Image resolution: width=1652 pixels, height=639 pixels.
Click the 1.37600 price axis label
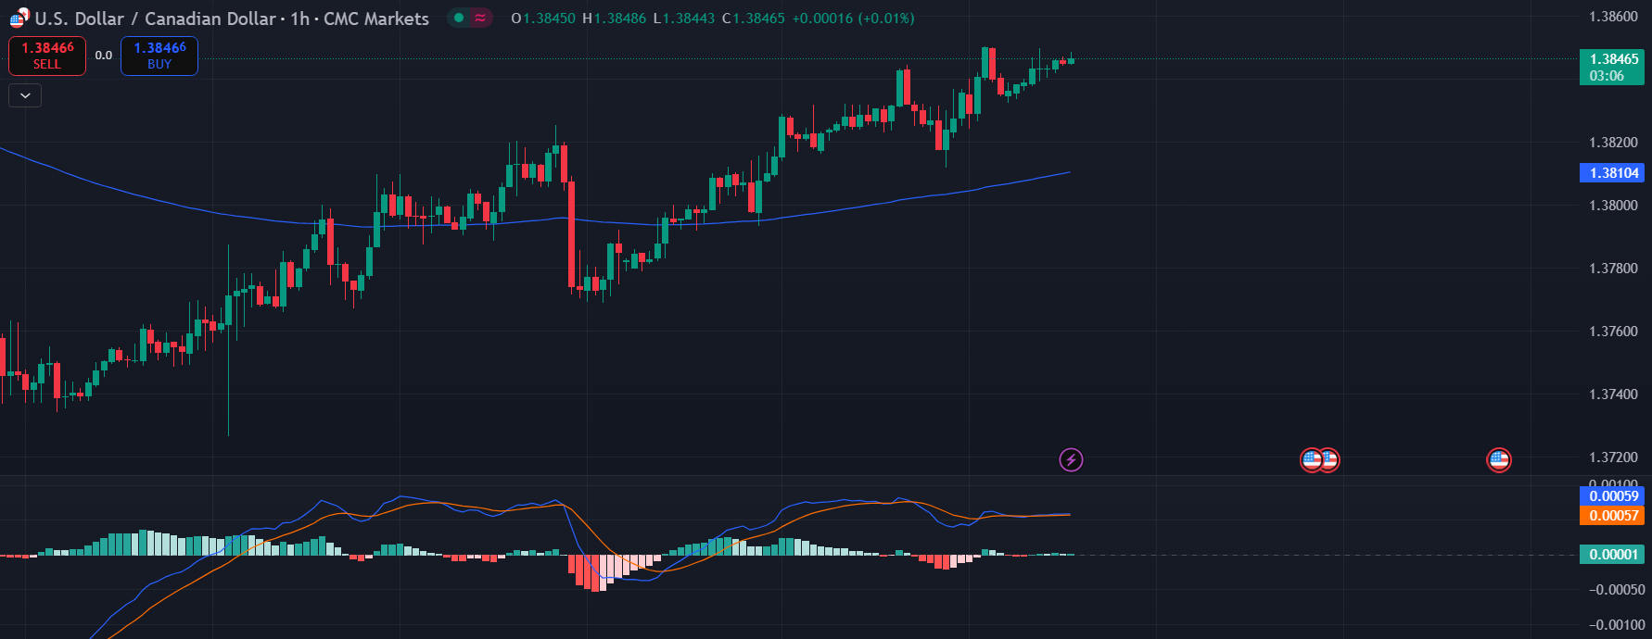coord(1613,332)
